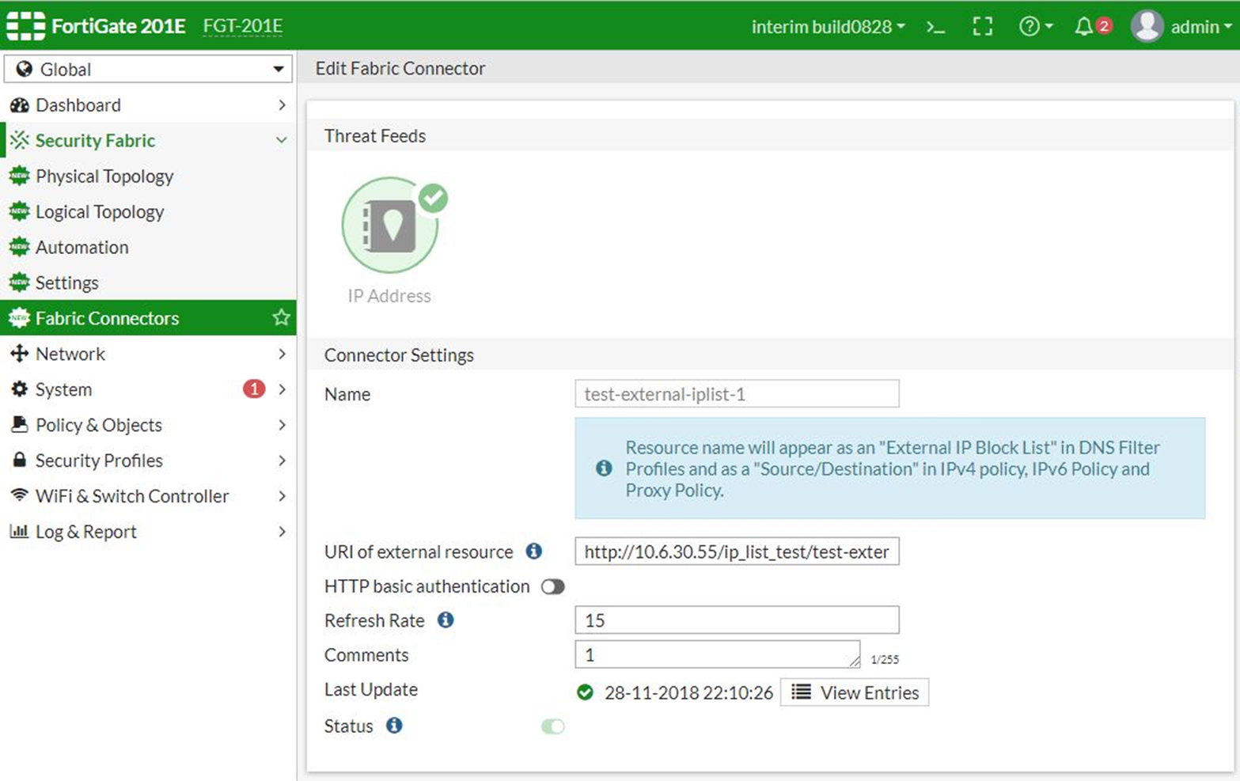
Task: Click inside the Refresh Rate input field
Action: [x=736, y=620]
